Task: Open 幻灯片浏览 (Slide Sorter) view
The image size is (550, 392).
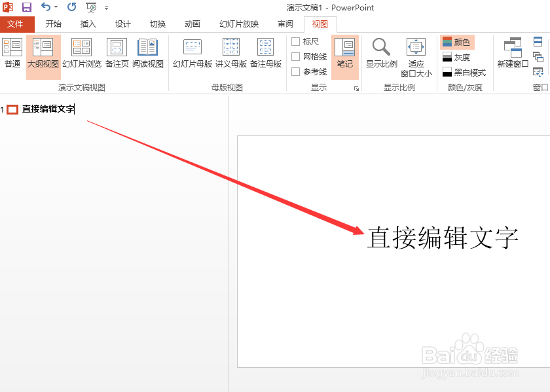Action: [x=82, y=53]
